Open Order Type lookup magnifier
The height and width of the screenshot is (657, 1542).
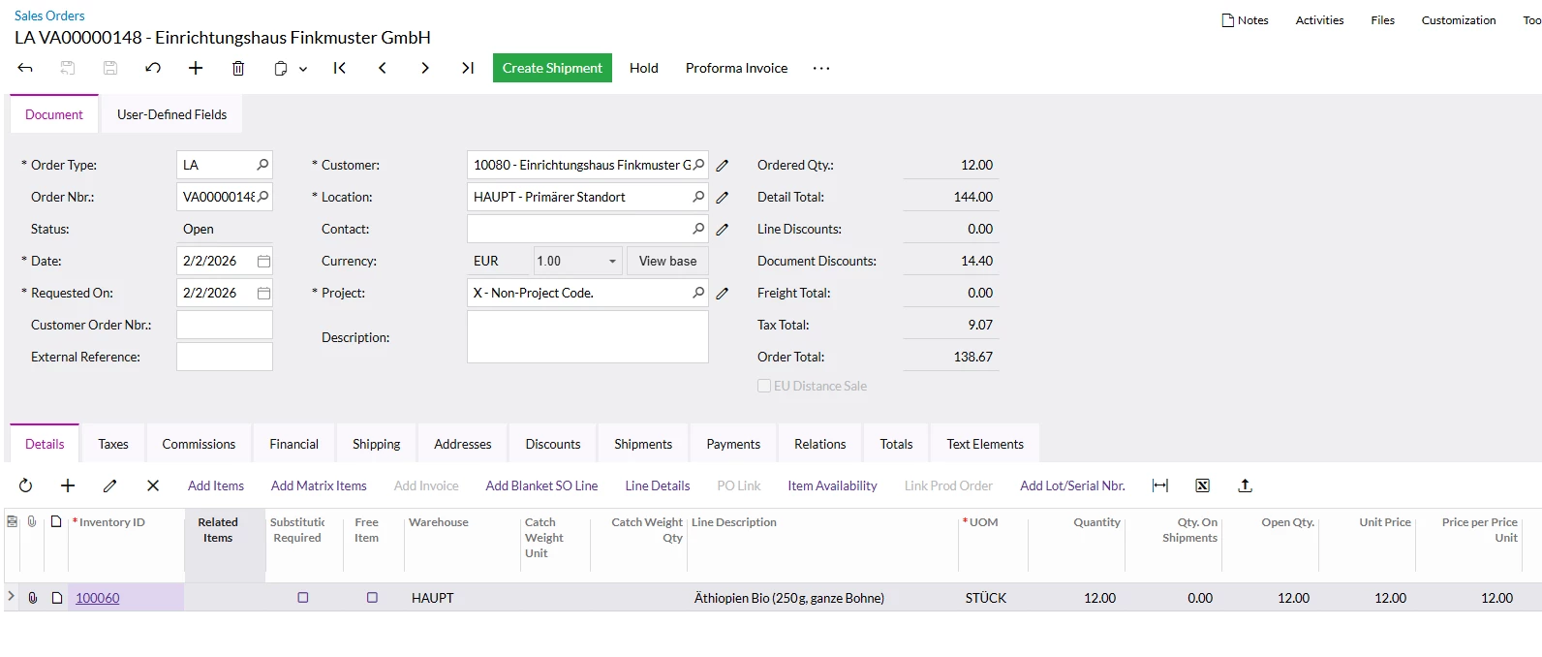point(262,165)
